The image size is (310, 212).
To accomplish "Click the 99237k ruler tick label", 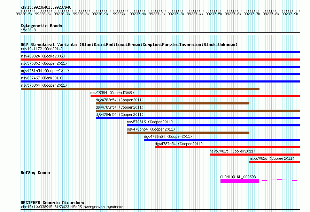I will point(119,14).
